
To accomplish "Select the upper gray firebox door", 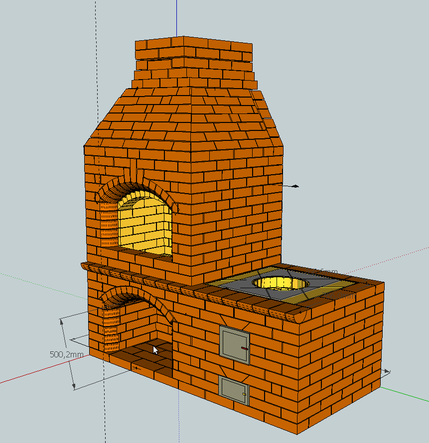I will tap(233, 344).
